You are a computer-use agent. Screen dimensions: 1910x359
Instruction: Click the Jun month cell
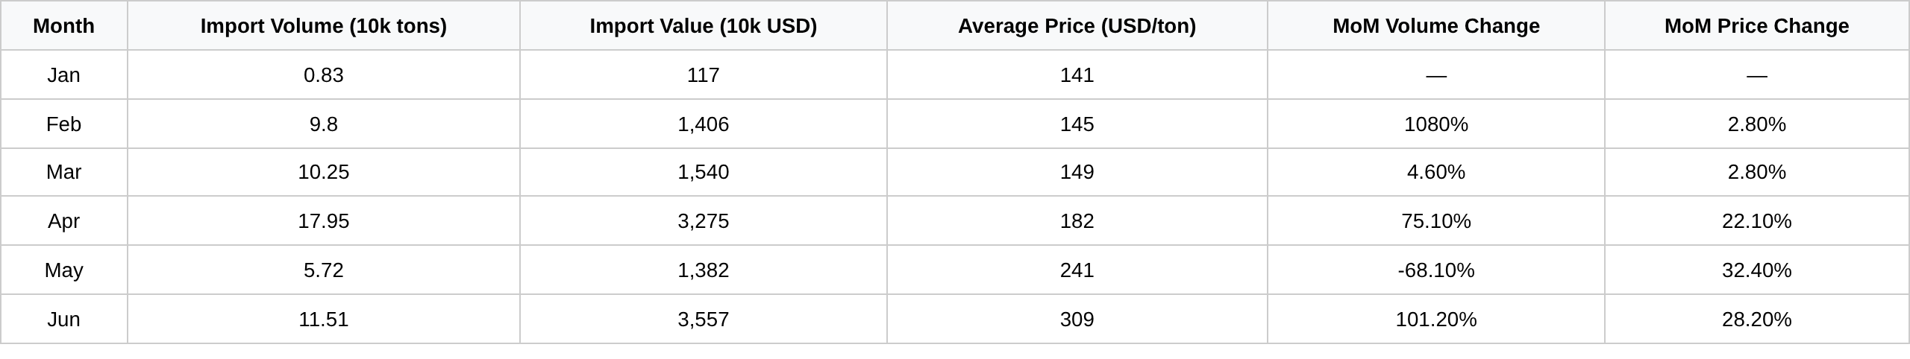pos(64,320)
